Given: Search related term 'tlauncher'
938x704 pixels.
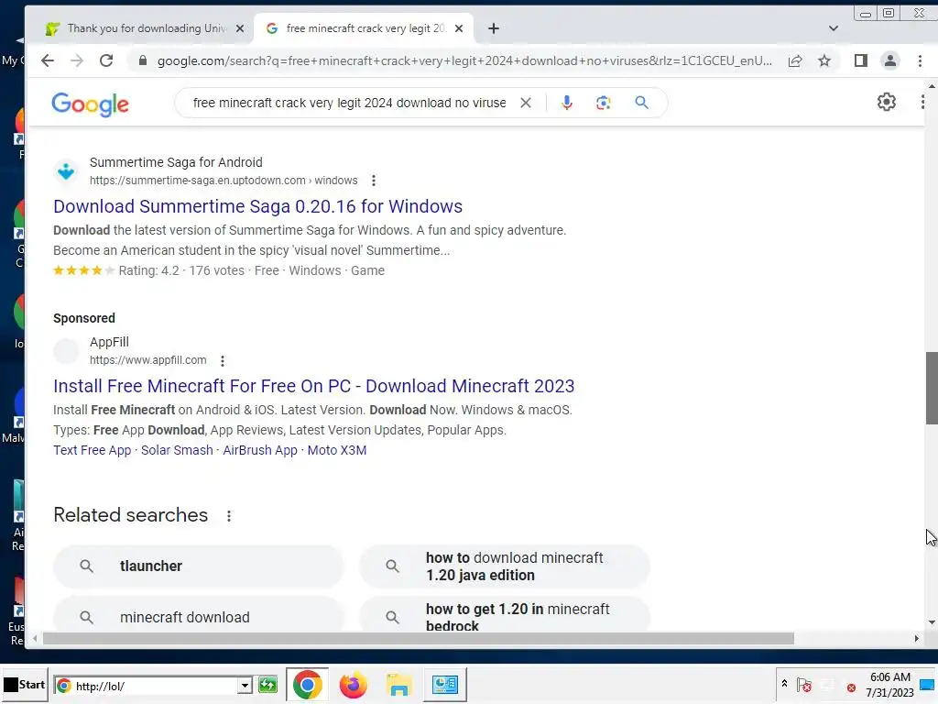Looking at the screenshot, I should point(199,566).
